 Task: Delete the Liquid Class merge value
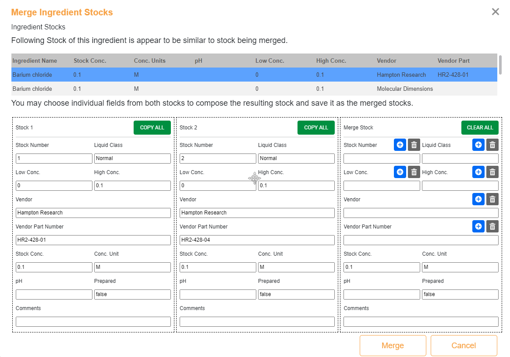(492, 145)
